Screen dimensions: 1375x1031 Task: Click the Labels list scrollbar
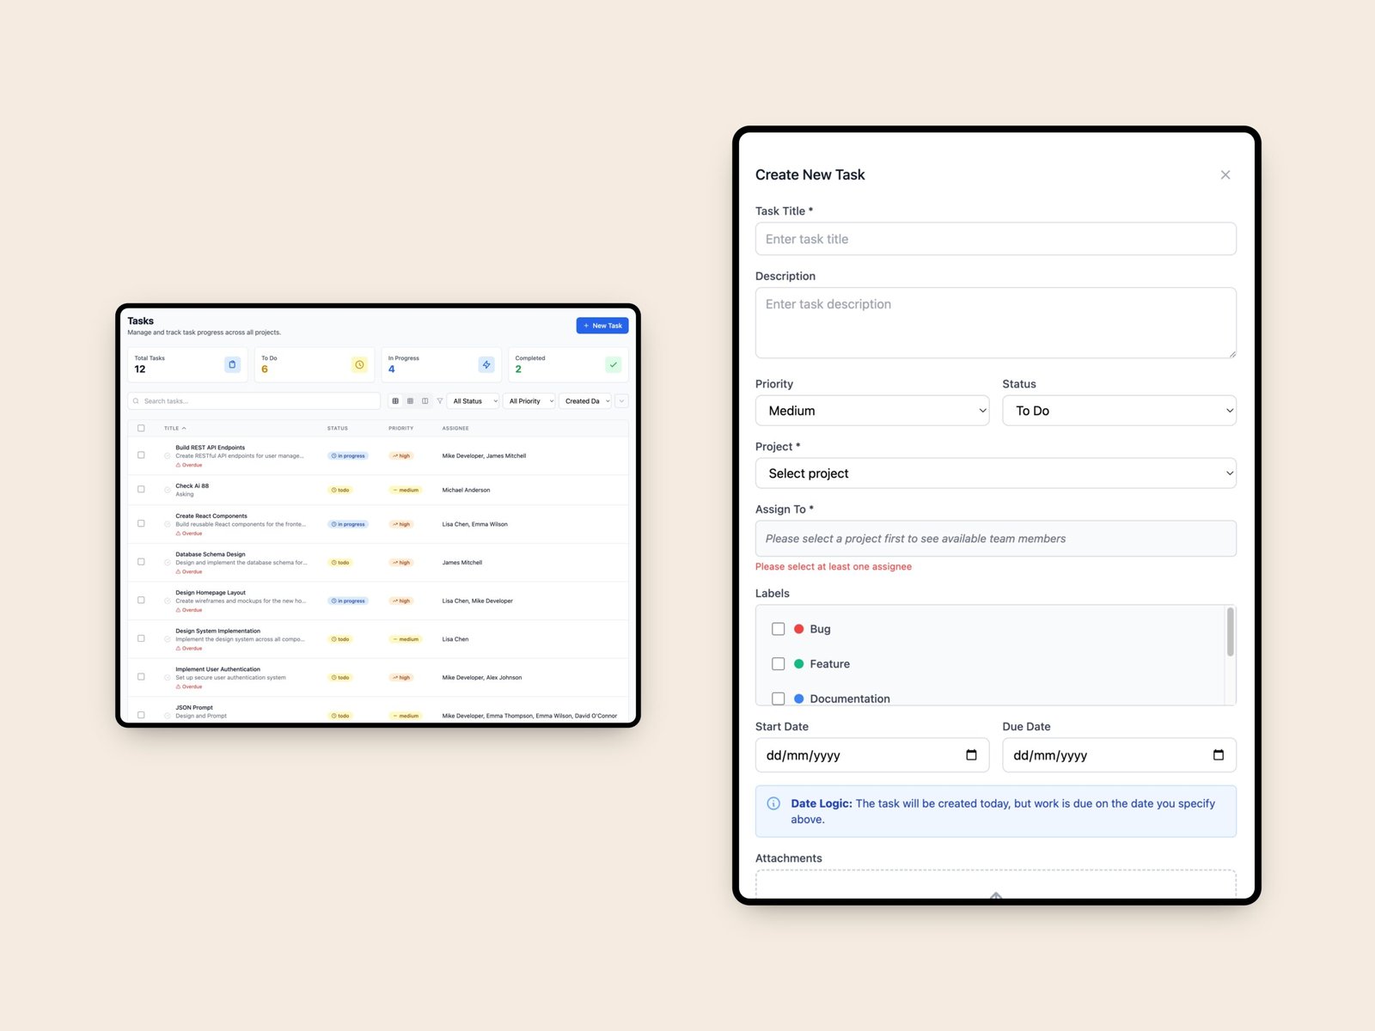tap(1230, 632)
